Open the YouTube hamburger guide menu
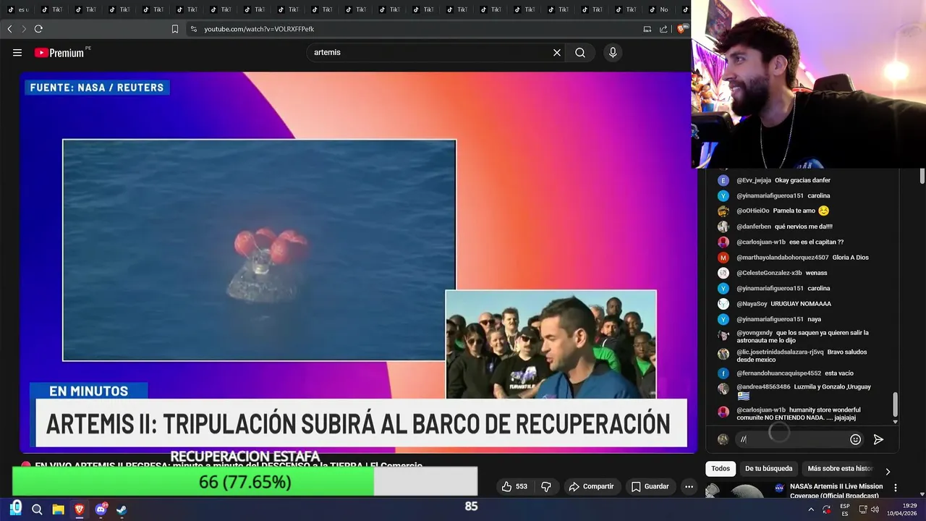The image size is (926, 521). click(17, 52)
